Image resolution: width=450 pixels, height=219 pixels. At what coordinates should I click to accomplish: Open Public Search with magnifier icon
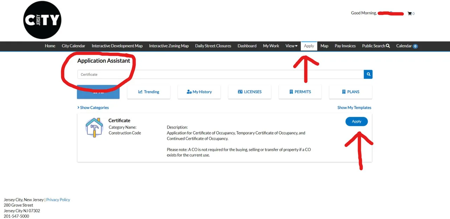click(x=376, y=46)
